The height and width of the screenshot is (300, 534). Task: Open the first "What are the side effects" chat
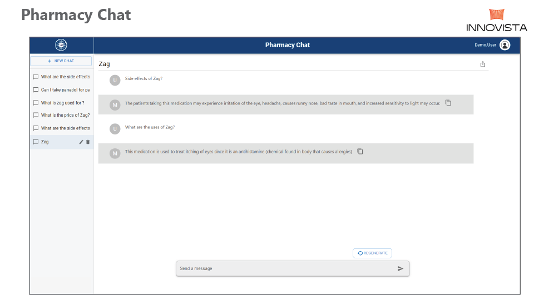(65, 77)
